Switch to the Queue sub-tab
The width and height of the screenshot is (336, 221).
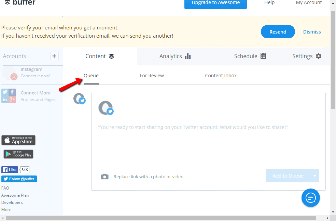[91, 76]
